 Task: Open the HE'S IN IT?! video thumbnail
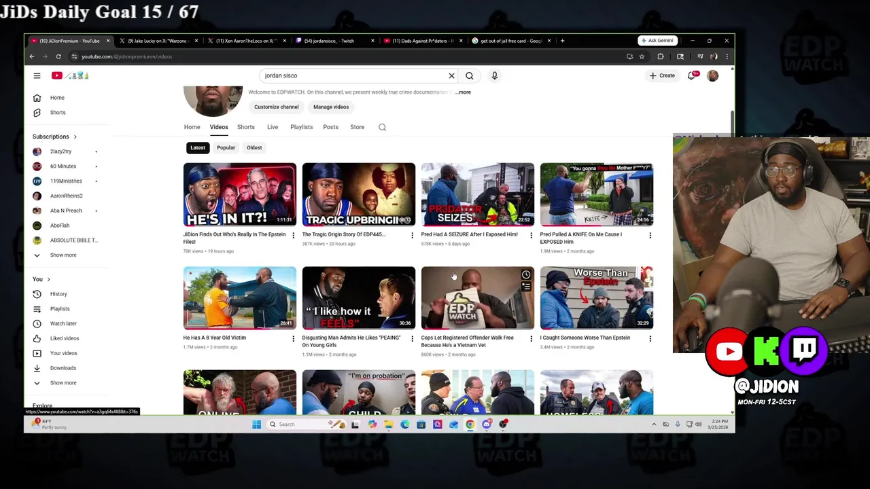[239, 194]
